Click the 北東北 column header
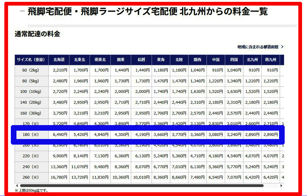 (x=79, y=60)
